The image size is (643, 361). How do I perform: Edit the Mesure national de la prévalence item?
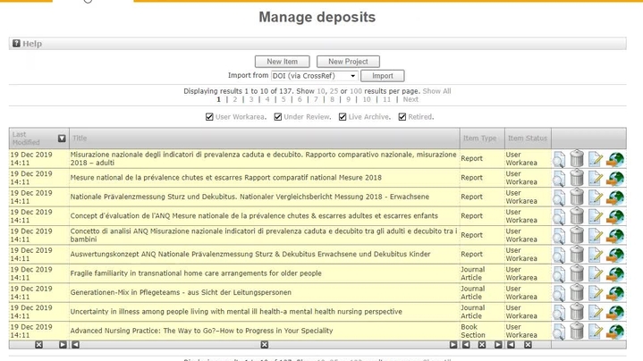[596, 179]
